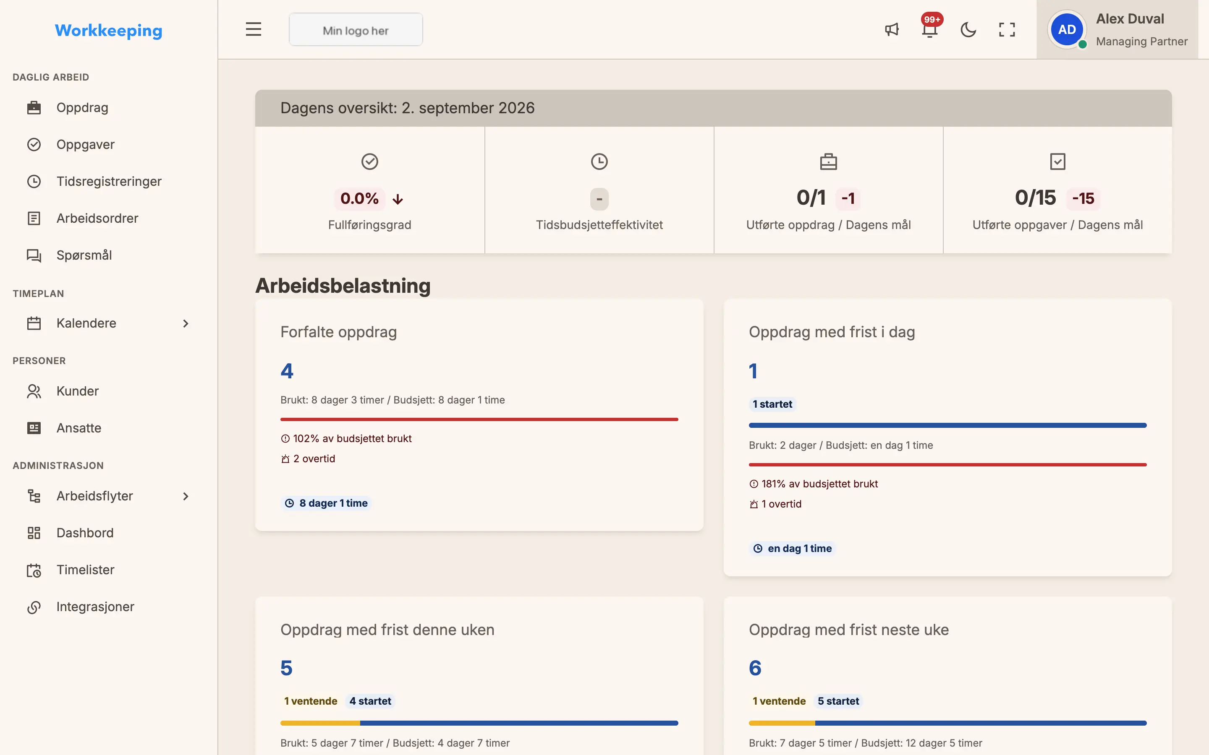Open Oppdrag med frist neste uke title
The height and width of the screenshot is (755, 1209).
point(848,630)
